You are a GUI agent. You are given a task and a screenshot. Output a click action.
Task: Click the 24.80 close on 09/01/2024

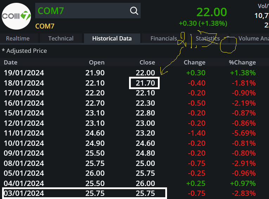[145, 153]
